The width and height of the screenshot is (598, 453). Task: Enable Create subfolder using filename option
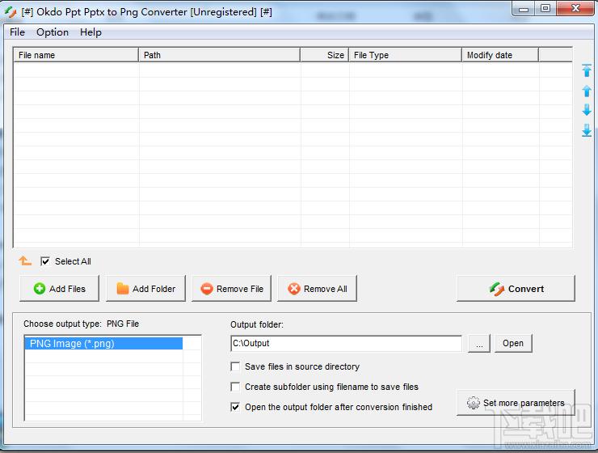235,387
